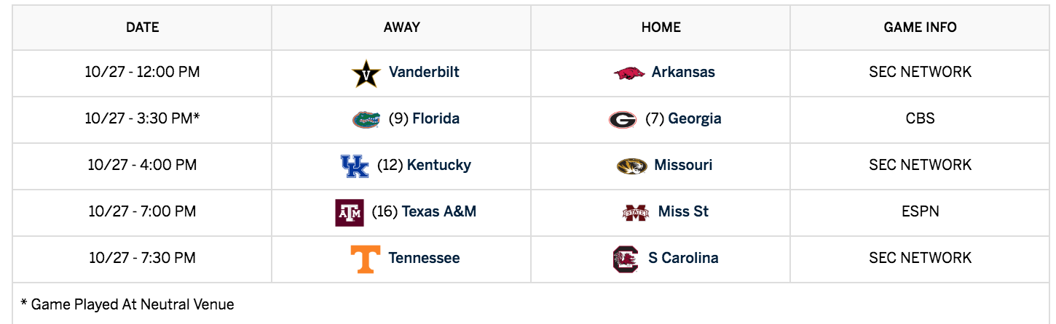
Task: Open the Miss St team link
Action: pyautogui.click(x=683, y=211)
